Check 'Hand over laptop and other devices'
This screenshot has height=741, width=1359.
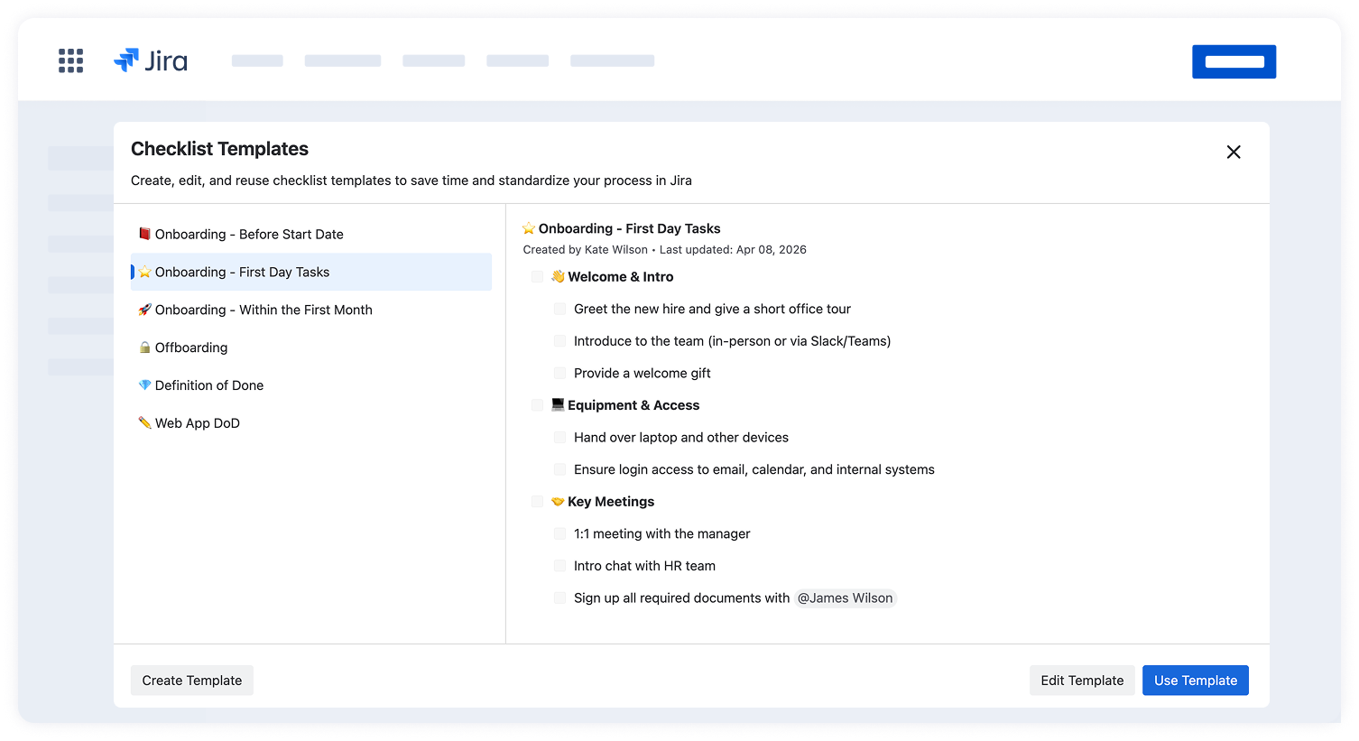[559, 437]
